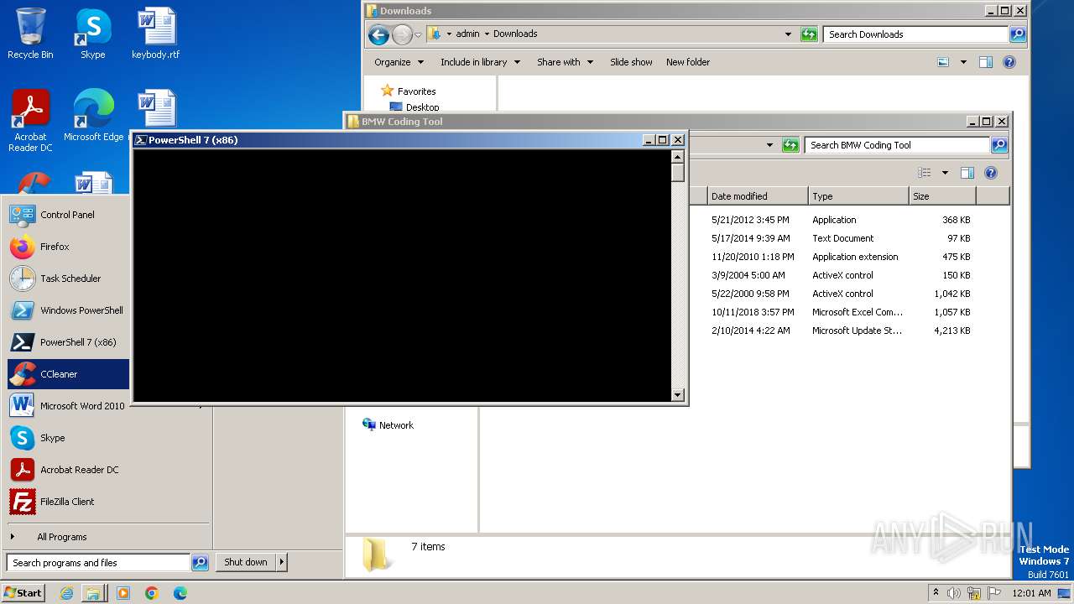Open the recent pages dropdown in the Downloads window
The height and width of the screenshot is (604, 1074).
(418, 35)
